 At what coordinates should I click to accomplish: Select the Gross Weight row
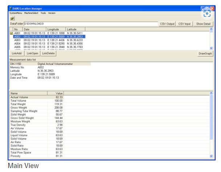pos(37,107)
